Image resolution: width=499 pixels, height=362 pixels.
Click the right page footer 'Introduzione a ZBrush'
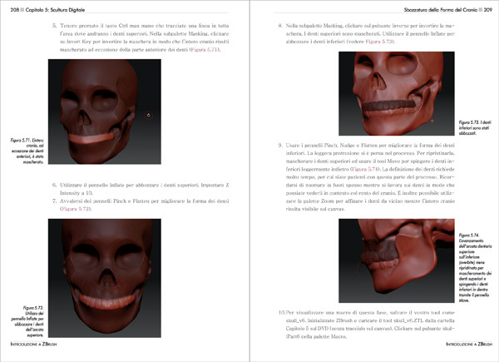coord(469,345)
